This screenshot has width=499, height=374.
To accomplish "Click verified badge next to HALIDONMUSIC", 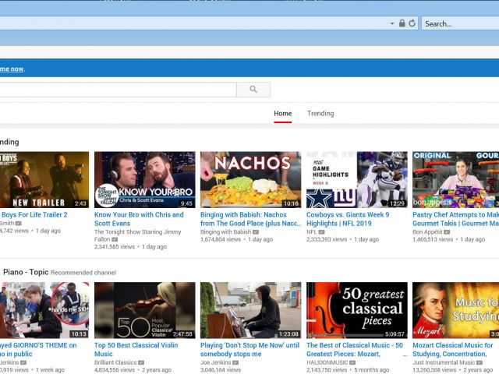I will [352, 362].
